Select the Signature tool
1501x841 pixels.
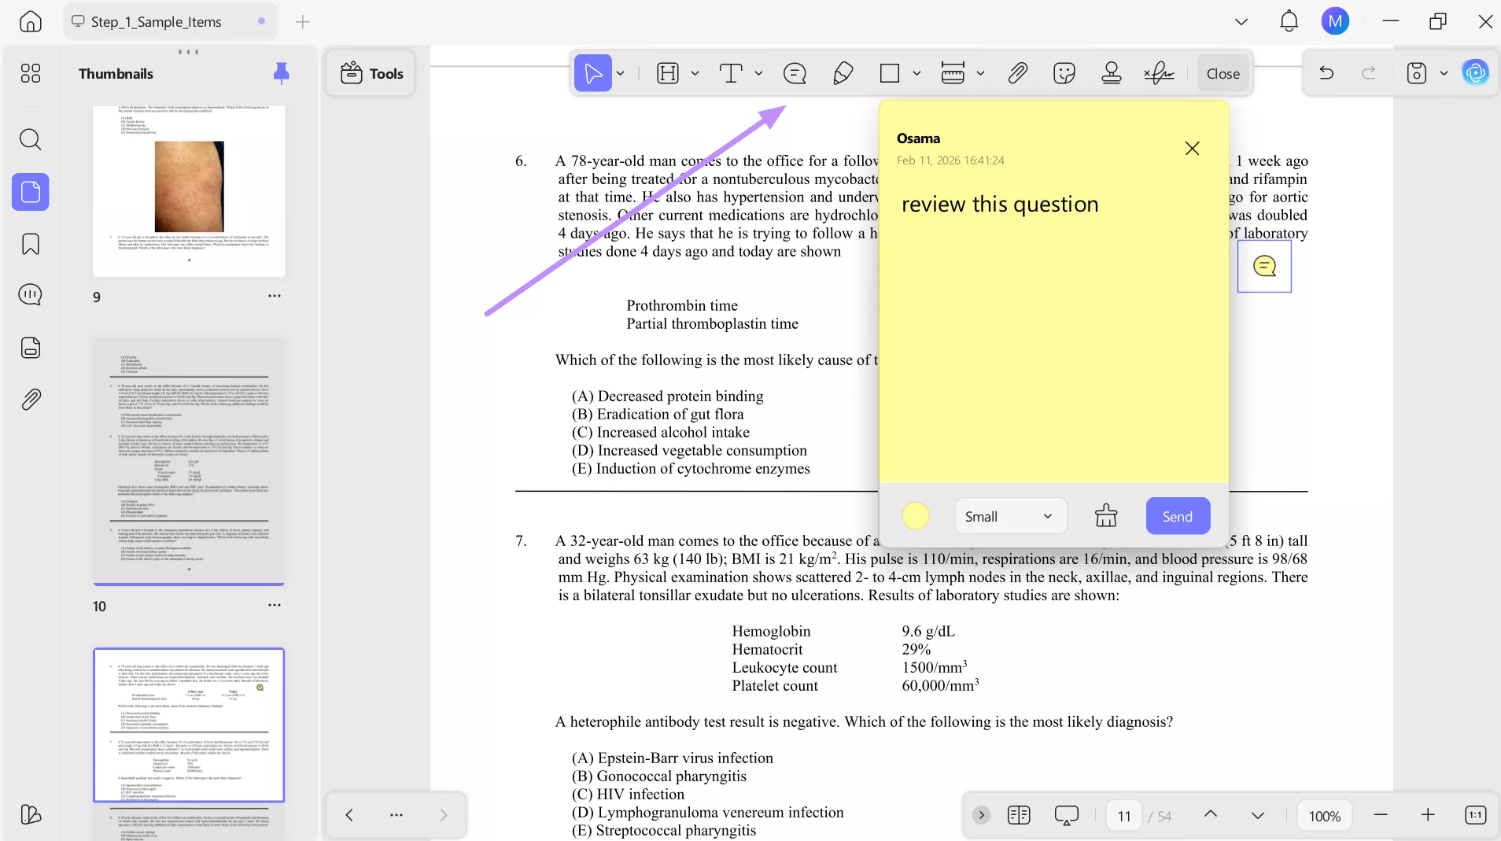[1159, 73]
